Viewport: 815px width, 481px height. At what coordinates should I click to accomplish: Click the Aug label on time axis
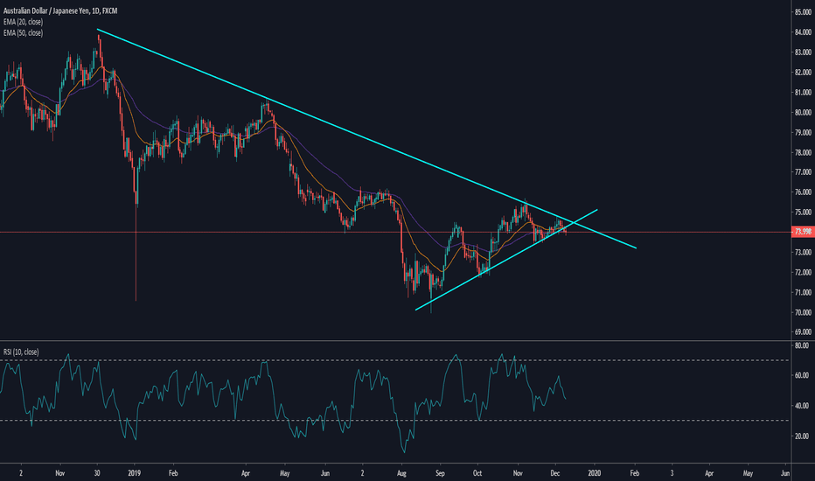point(401,473)
